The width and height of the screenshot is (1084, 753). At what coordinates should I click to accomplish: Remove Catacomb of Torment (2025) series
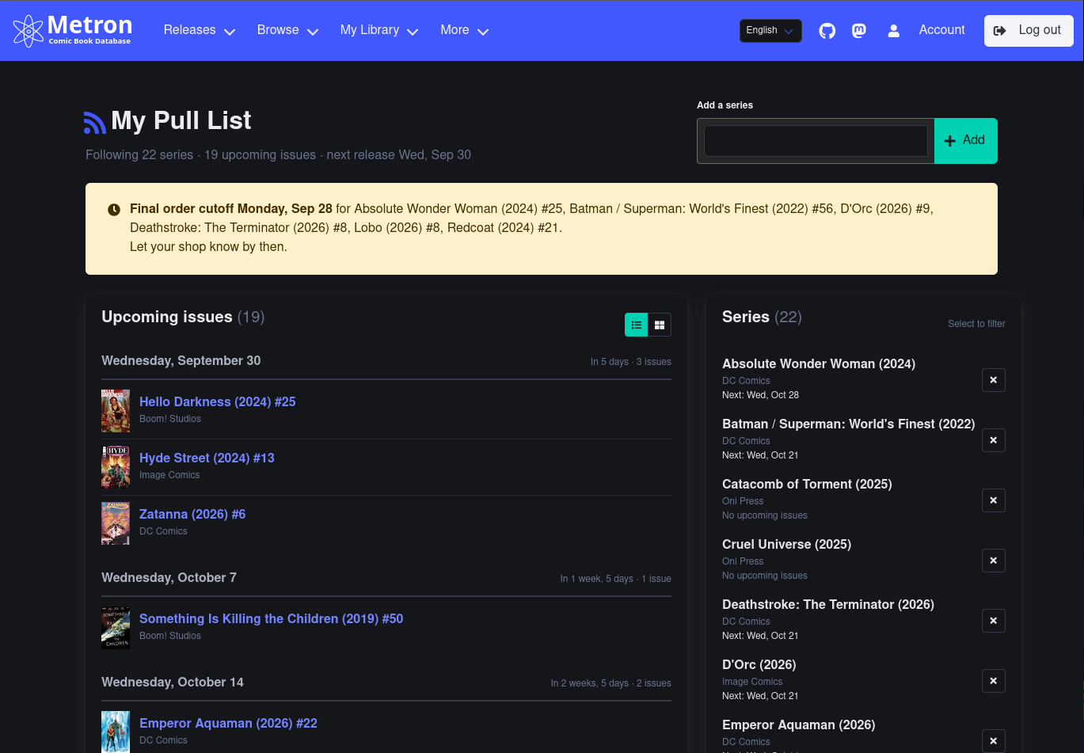pos(994,500)
